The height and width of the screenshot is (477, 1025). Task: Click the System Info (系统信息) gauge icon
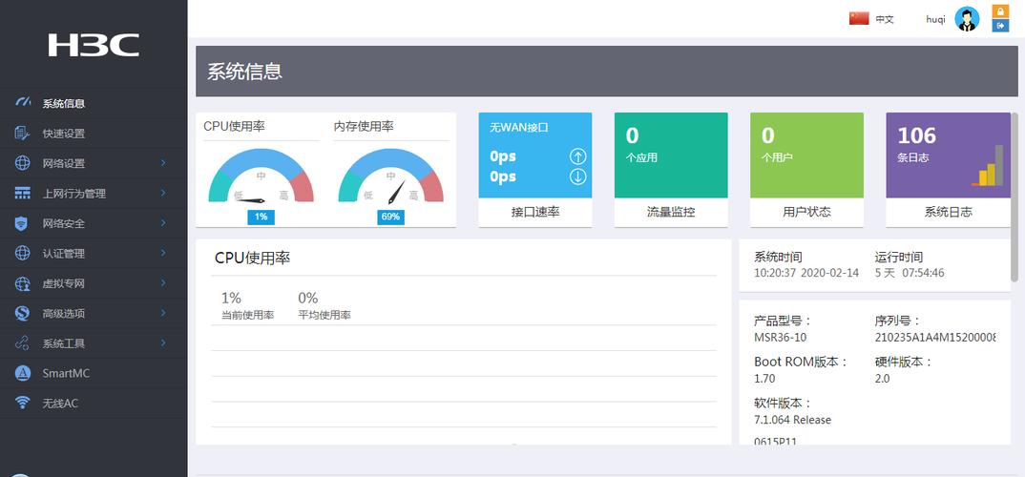click(x=23, y=103)
